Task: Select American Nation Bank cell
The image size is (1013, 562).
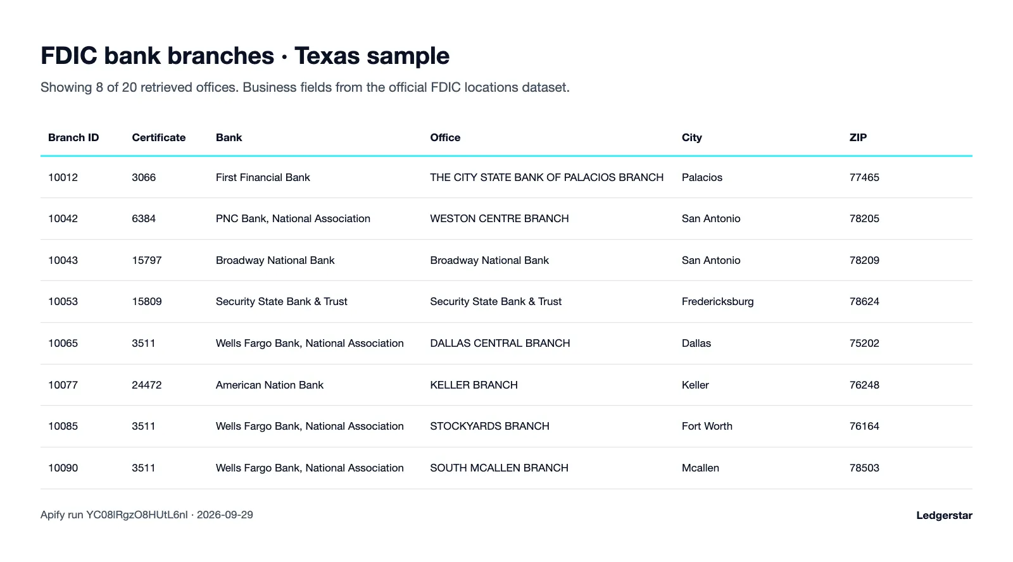Action: [270, 385]
